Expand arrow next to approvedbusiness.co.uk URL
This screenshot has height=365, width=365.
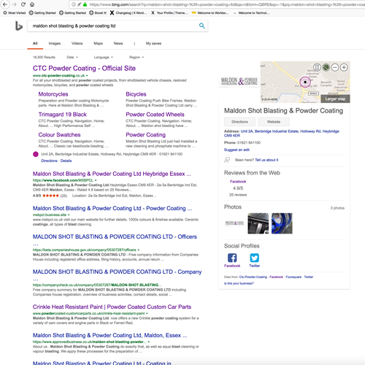[x=149, y=342]
